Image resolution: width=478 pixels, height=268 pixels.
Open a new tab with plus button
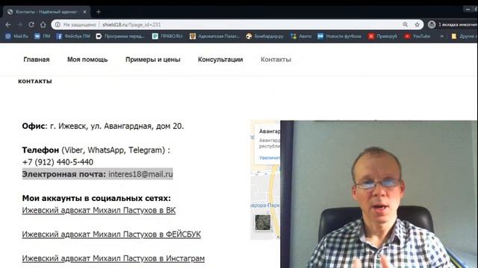point(98,12)
